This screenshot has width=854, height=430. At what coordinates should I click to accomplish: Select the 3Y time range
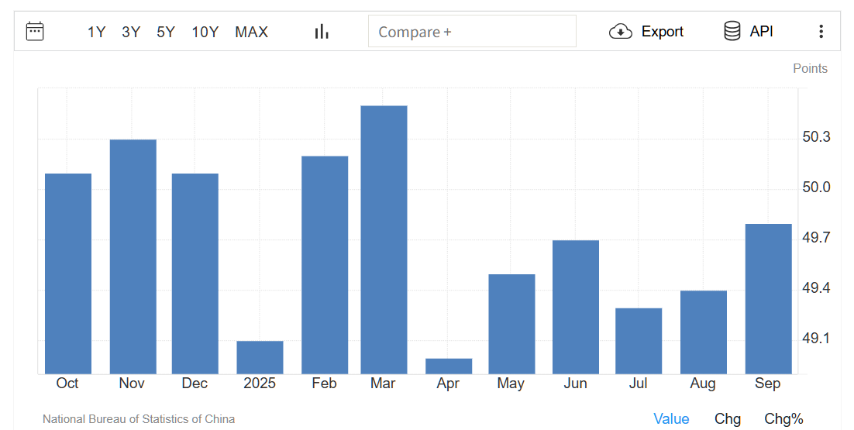(x=131, y=32)
